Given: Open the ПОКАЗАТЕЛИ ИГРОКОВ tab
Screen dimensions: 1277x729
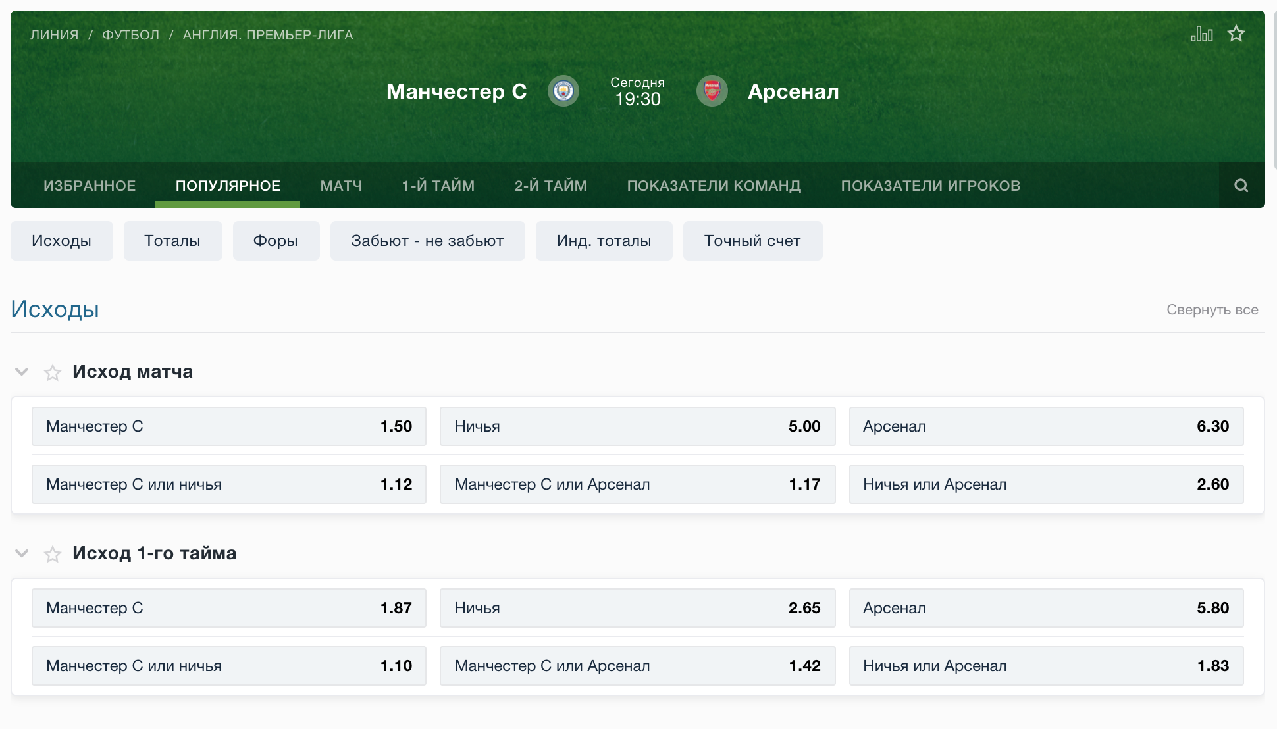Looking at the screenshot, I should pos(931,186).
